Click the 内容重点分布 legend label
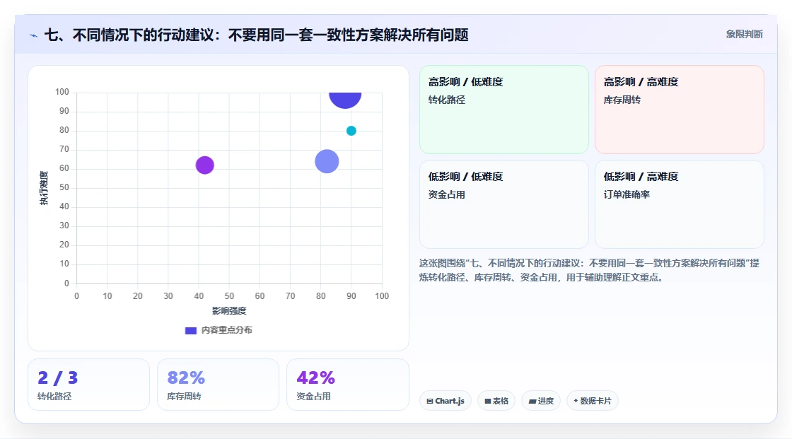Viewport: 792px width, 439px height. click(227, 330)
